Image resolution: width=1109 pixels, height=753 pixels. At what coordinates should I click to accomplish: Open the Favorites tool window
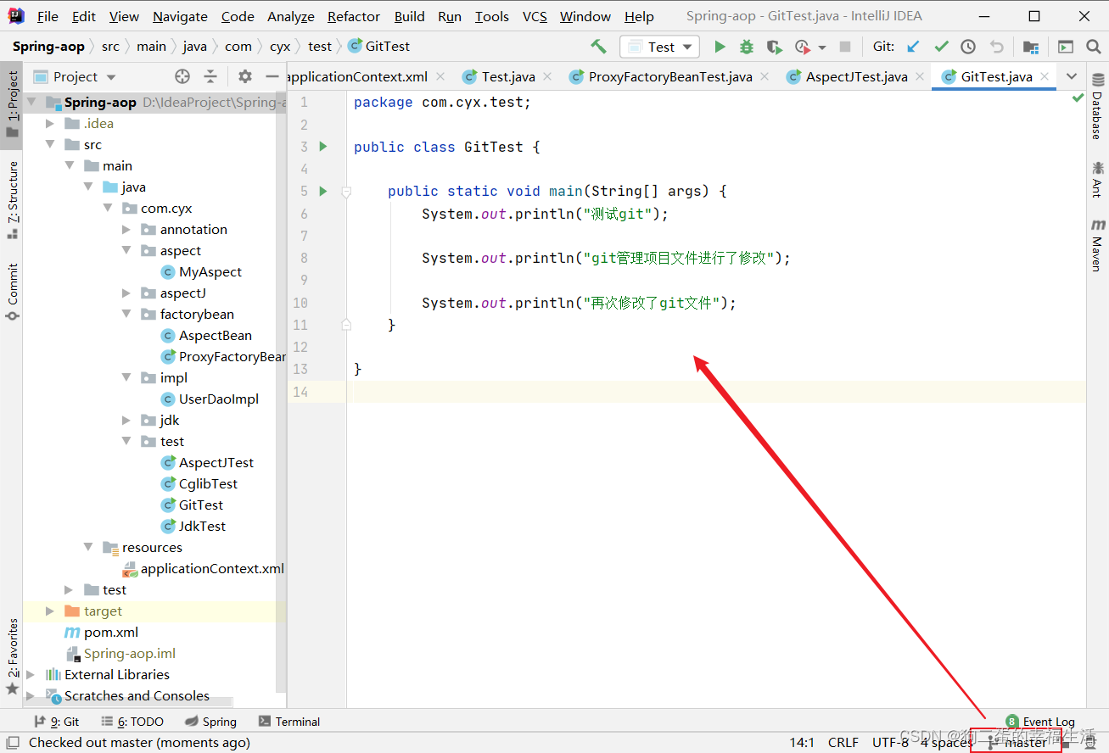click(x=12, y=656)
